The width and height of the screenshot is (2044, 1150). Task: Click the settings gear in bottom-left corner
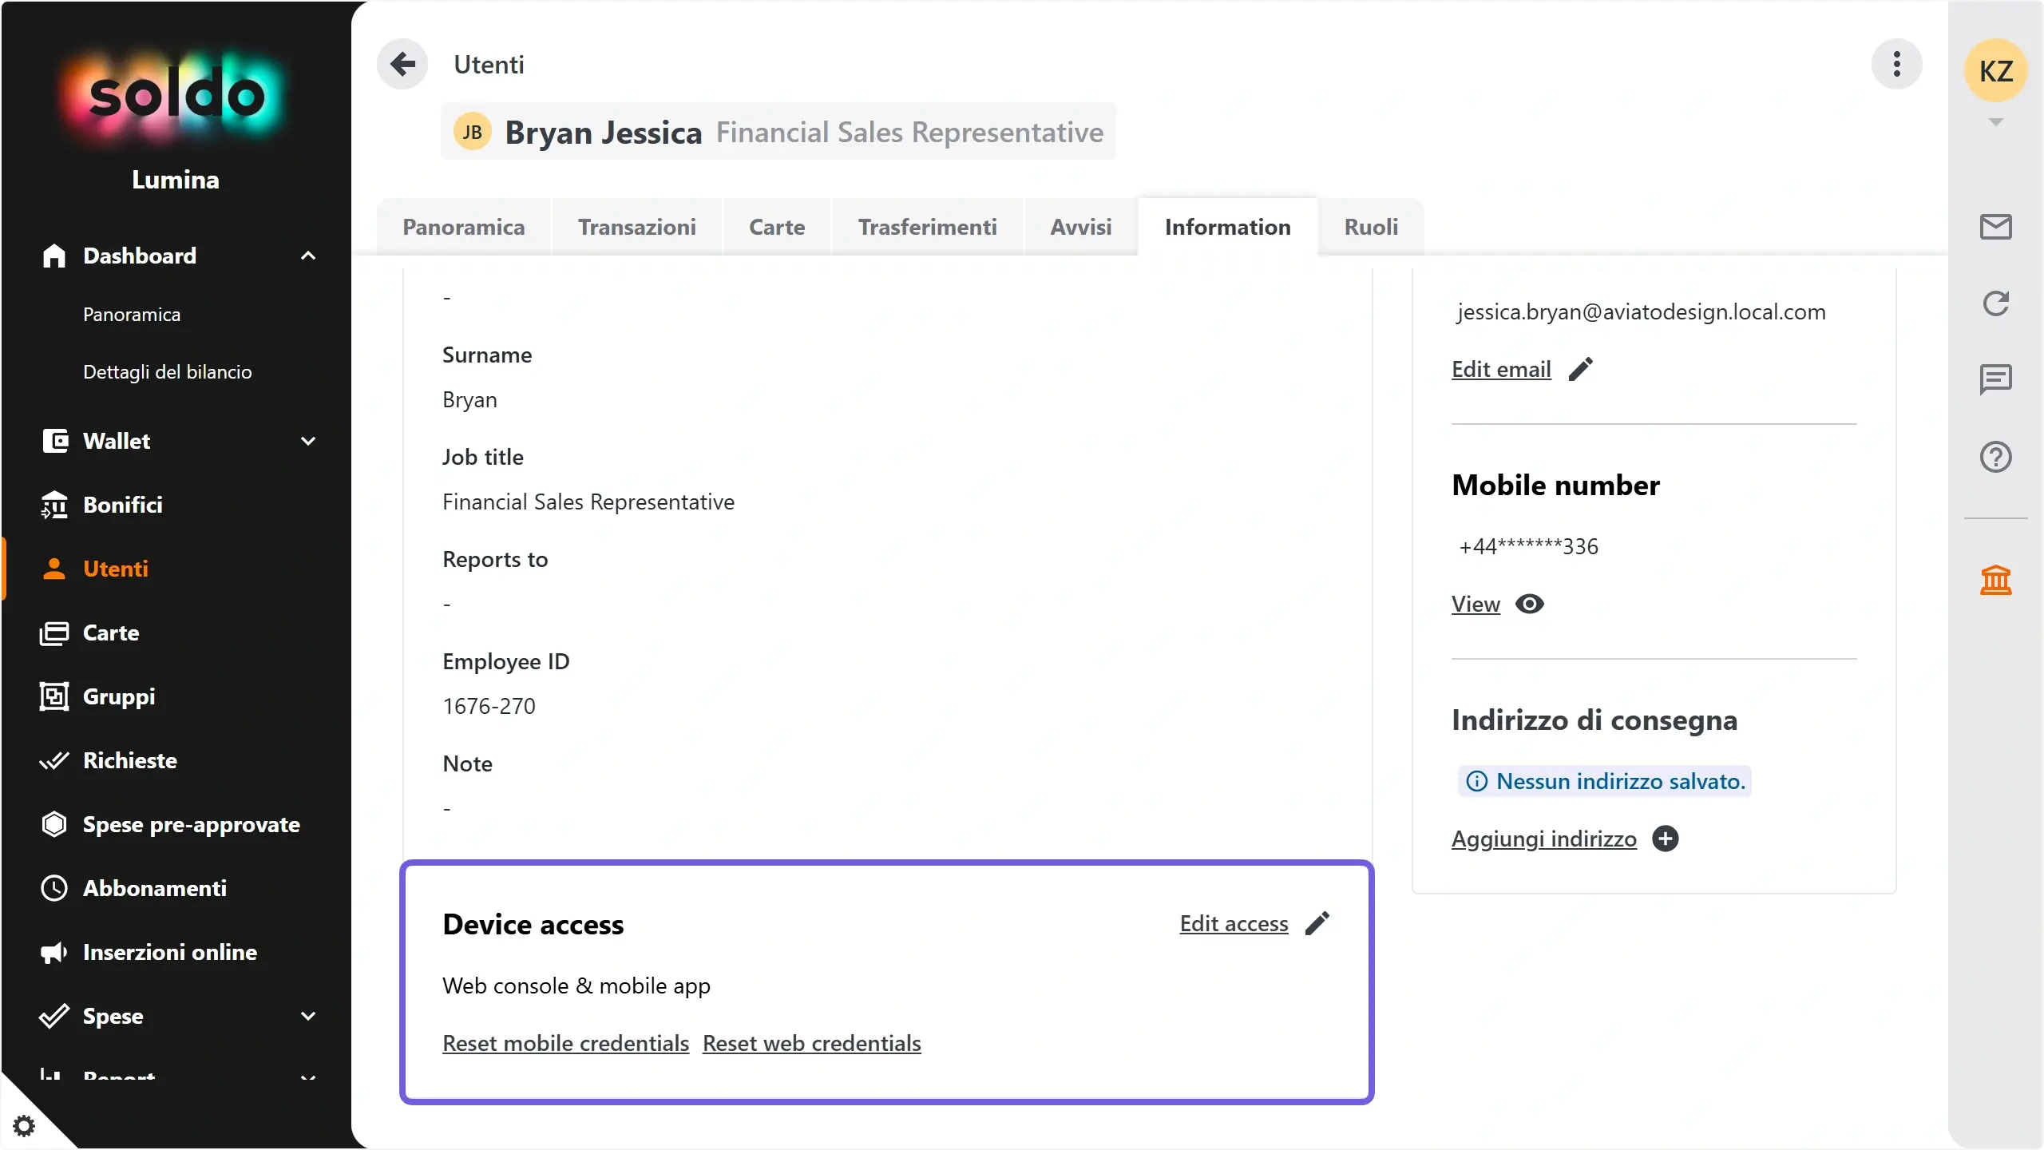[24, 1126]
